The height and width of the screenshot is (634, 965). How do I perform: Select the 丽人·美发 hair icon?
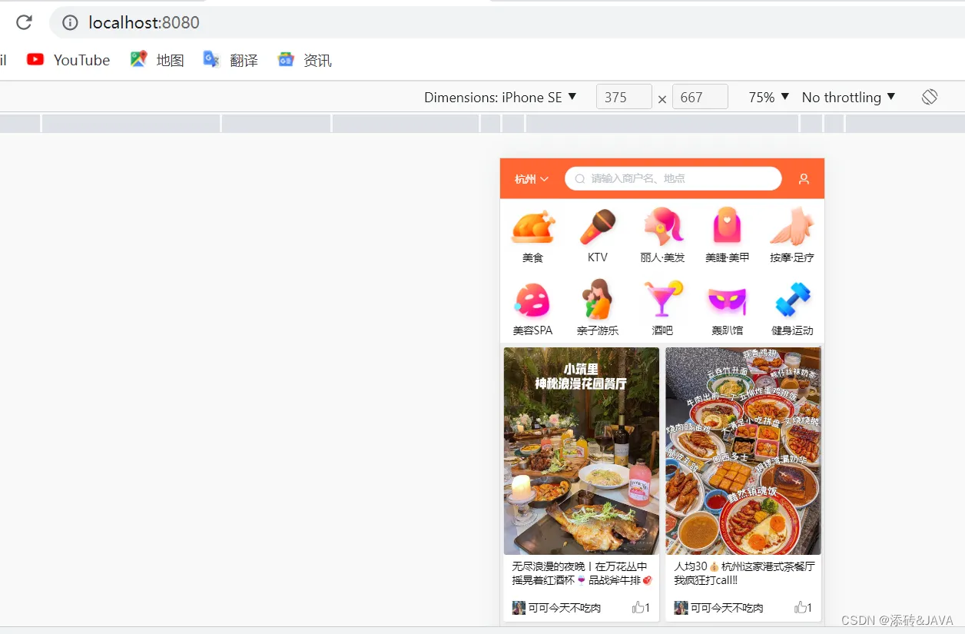(x=662, y=227)
